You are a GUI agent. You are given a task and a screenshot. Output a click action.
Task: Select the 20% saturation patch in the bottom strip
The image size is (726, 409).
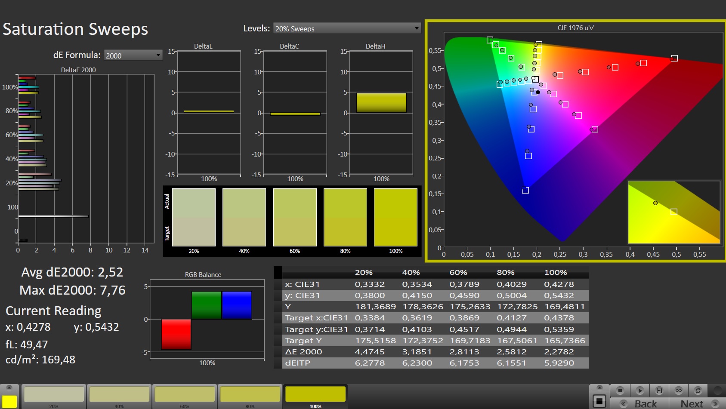(54, 397)
